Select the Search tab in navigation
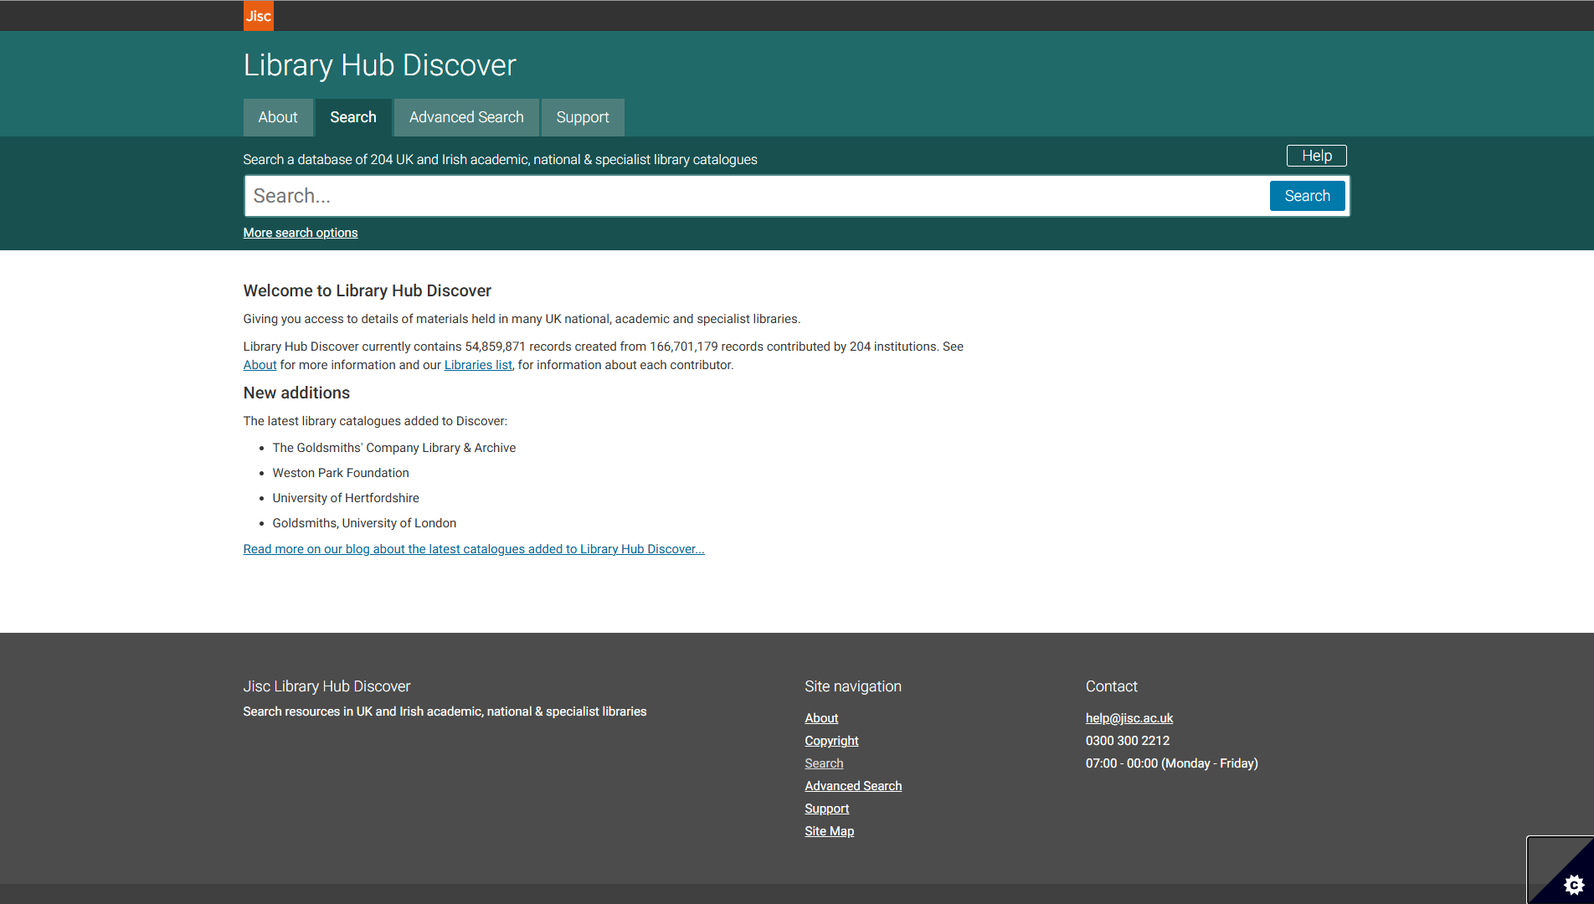Image resolution: width=1594 pixels, height=904 pixels. pyautogui.click(x=352, y=117)
